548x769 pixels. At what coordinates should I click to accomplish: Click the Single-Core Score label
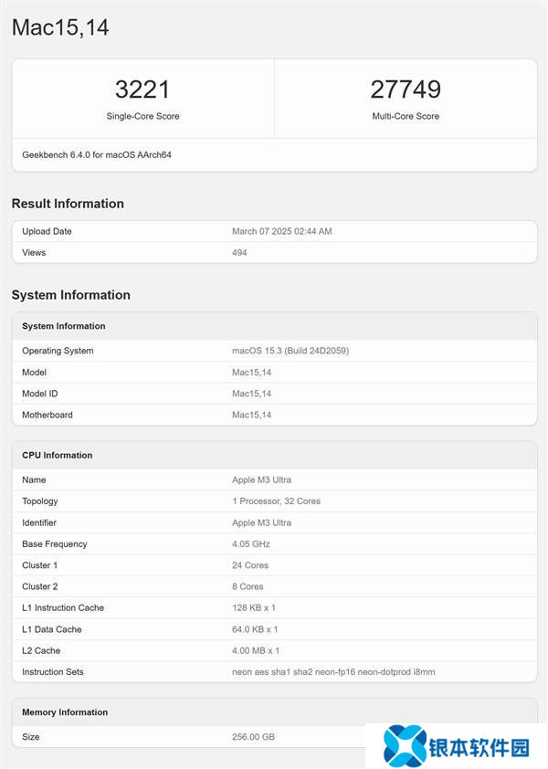(x=142, y=116)
